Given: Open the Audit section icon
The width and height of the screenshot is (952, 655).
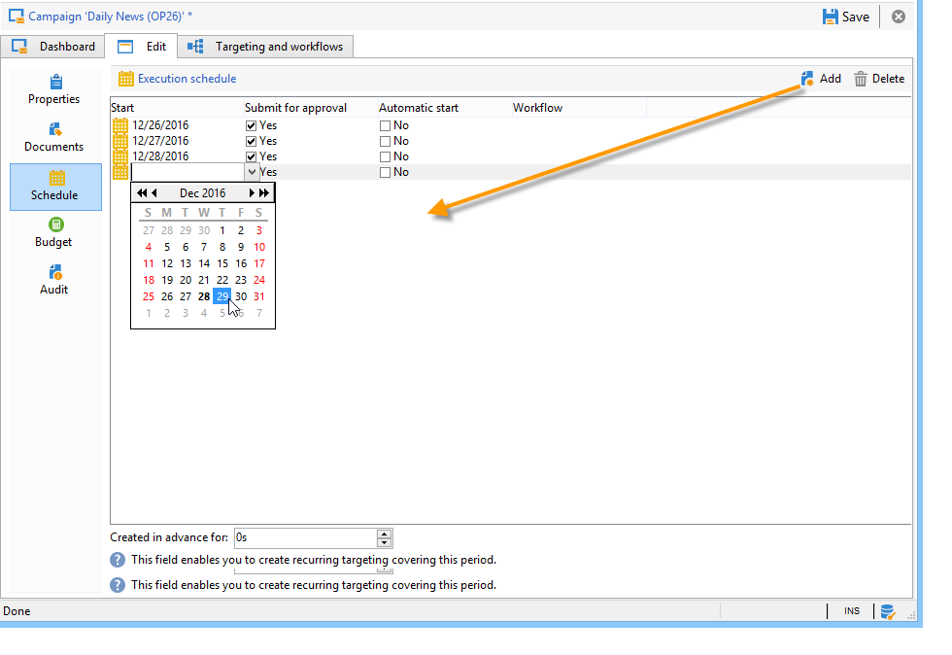Looking at the screenshot, I should tap(55, 271).
